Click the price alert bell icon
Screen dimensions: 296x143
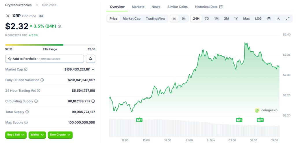[x=90, y=59]
